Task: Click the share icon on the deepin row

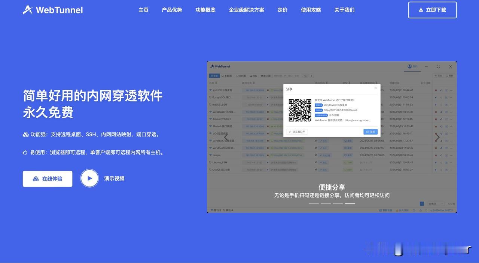Action: (441, 154)
